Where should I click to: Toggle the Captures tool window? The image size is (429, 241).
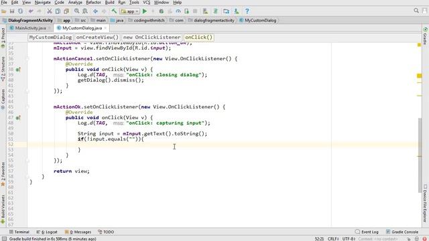[x=3, y=99]
